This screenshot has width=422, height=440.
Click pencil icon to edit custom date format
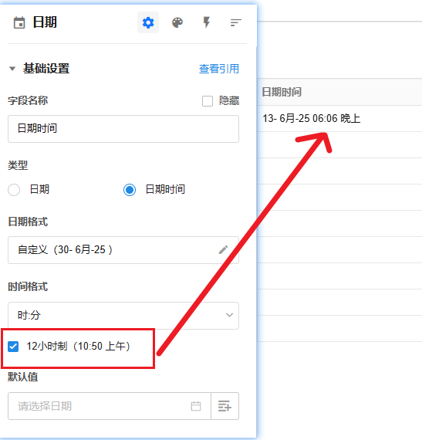click(x=223, y=250)
